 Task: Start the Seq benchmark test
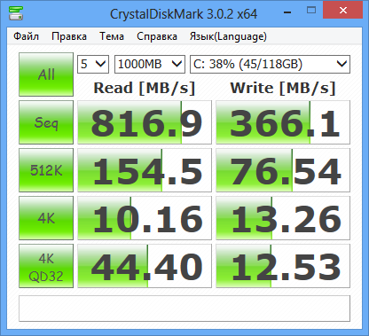click(46, 122)
